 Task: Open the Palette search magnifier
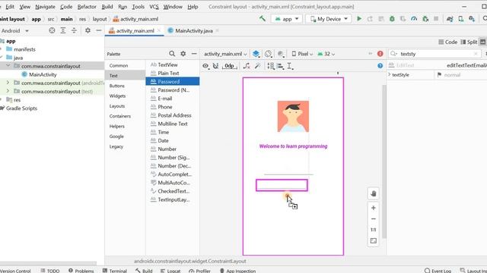click(172, 54)
